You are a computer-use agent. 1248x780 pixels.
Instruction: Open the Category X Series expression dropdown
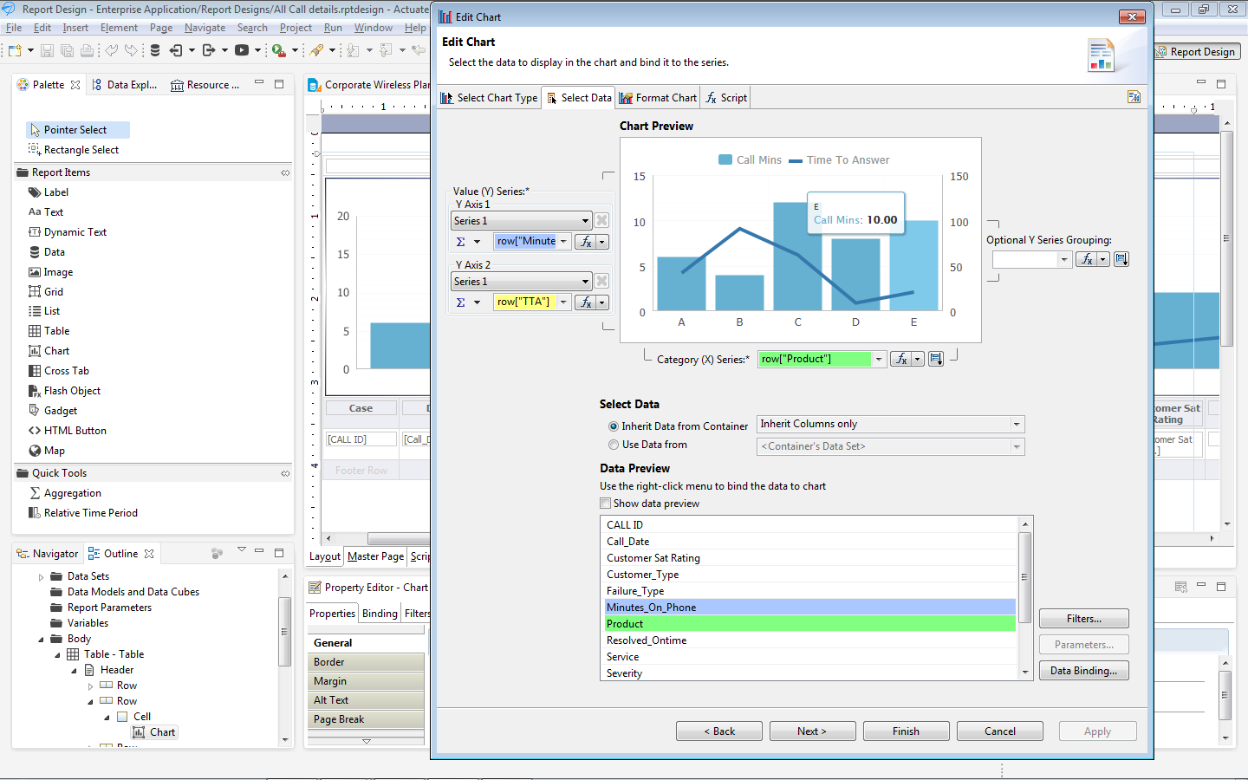click(x=879, y=359)
